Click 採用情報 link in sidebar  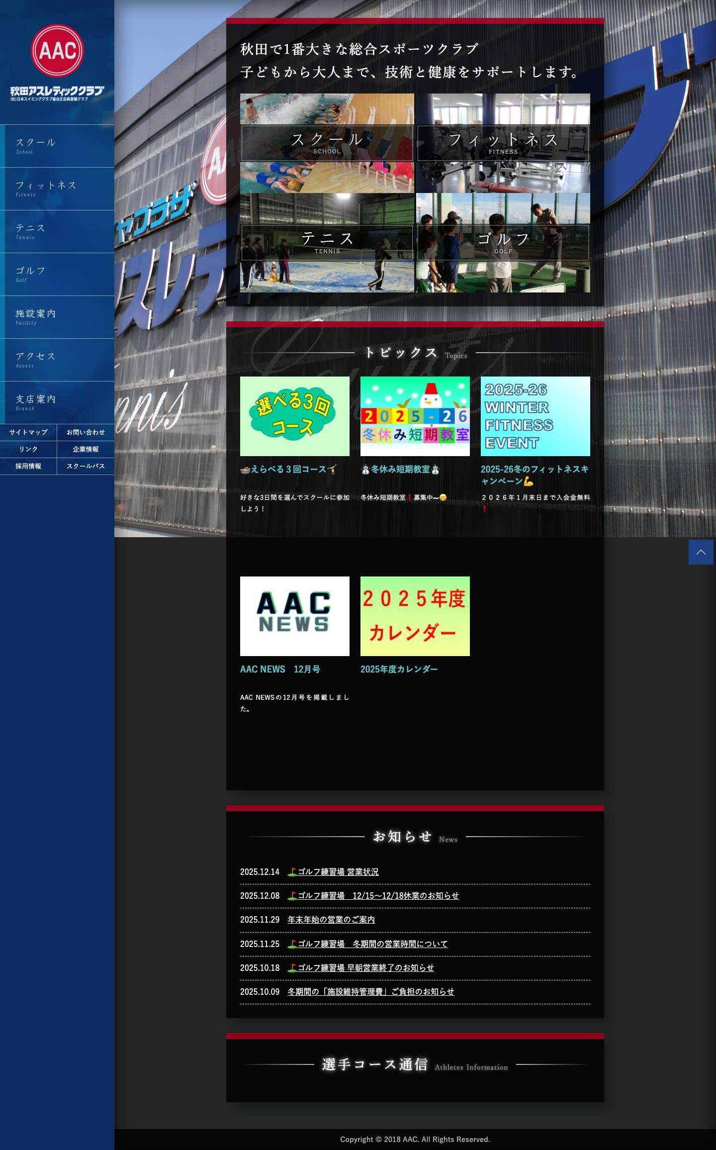click(x=28, y=466)
